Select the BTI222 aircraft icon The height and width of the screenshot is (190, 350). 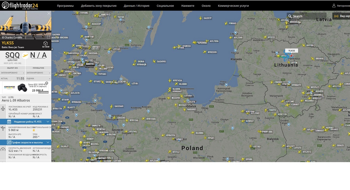point(265,37)
